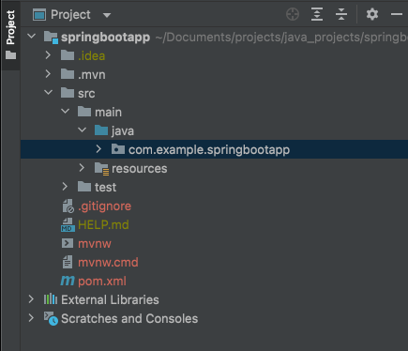Screen dimensions: 408x351
Task: Select the java folder label
Action: click(x=123, y=131)
